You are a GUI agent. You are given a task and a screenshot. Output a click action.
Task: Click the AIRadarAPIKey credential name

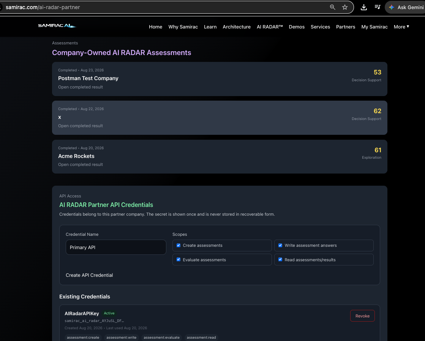click(82, 313)
